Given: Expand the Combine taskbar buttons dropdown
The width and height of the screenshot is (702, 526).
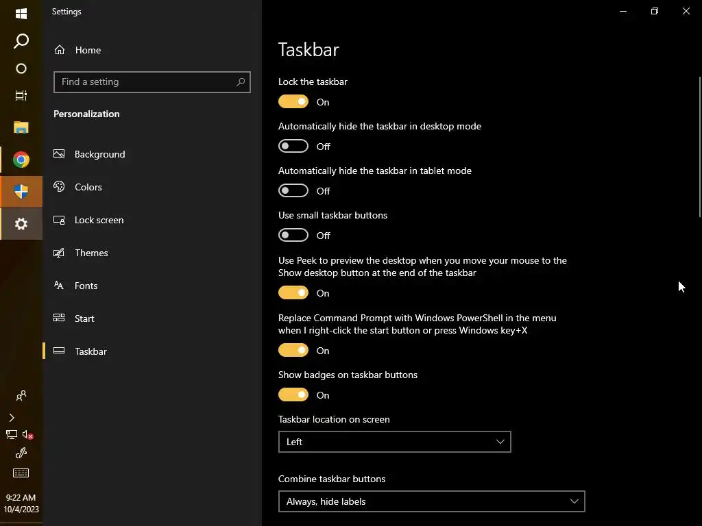Looking at the screenshot, I should (431, 501).
